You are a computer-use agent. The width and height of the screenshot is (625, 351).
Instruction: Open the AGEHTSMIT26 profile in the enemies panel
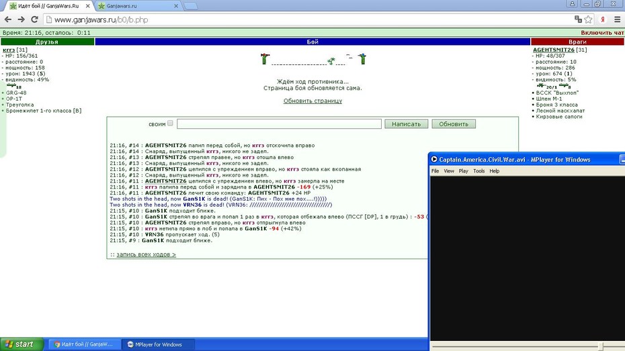554,50
